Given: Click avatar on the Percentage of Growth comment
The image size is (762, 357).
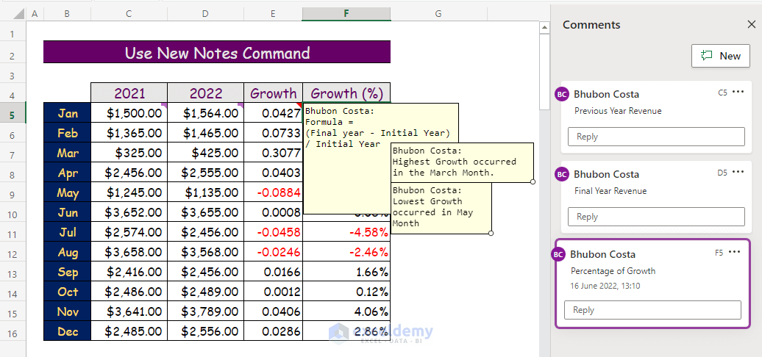Looking at the screenshot, I should pos(558,254).
